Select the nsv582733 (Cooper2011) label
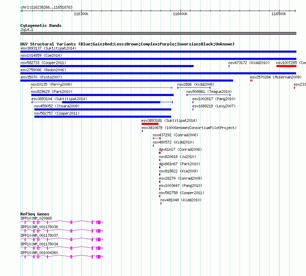The height and width of the screenshot is (276, 306). (43, 63)
